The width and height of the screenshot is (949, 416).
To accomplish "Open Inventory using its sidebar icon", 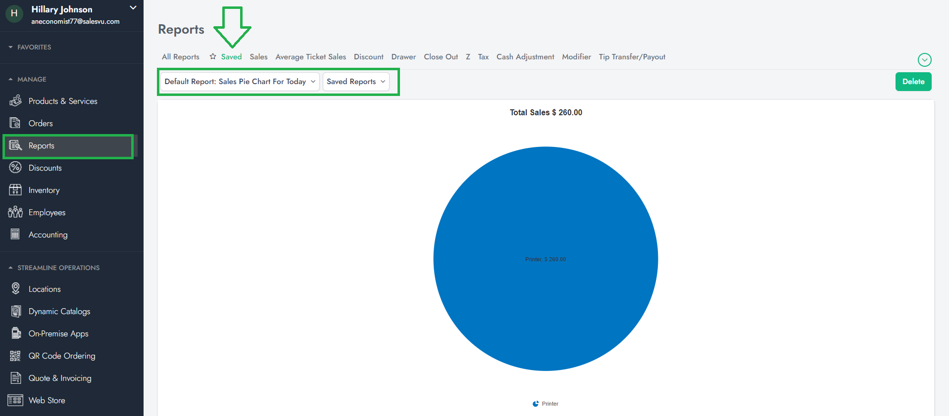I will coord(15,190).
